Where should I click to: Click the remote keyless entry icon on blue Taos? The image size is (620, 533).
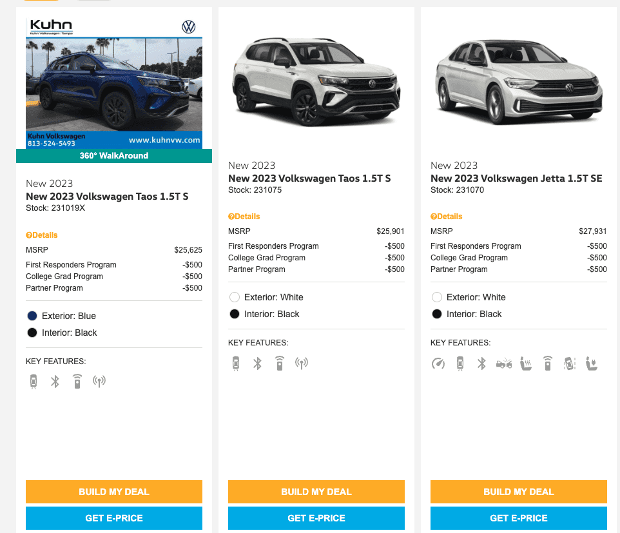pos(77,382)
